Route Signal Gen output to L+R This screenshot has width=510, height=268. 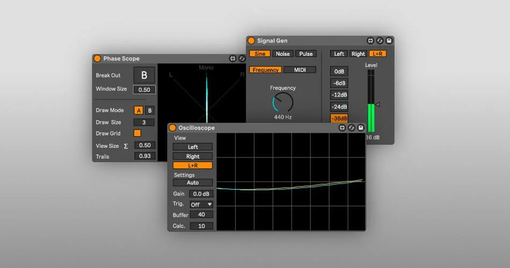click(377, 54)
